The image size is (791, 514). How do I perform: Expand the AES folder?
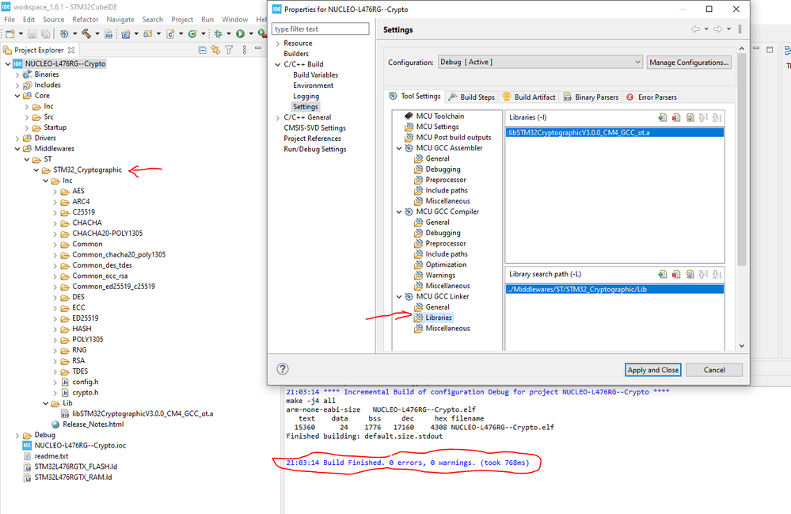click(x=55, y=191)
